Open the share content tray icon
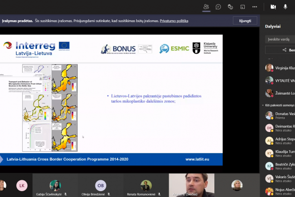Screen dimensions: 295x197 pos(242,7)
